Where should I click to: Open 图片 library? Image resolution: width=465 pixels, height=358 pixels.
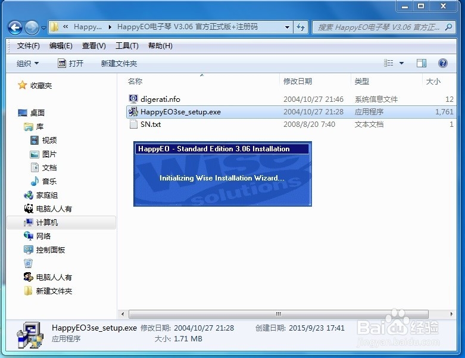(49, 154)
